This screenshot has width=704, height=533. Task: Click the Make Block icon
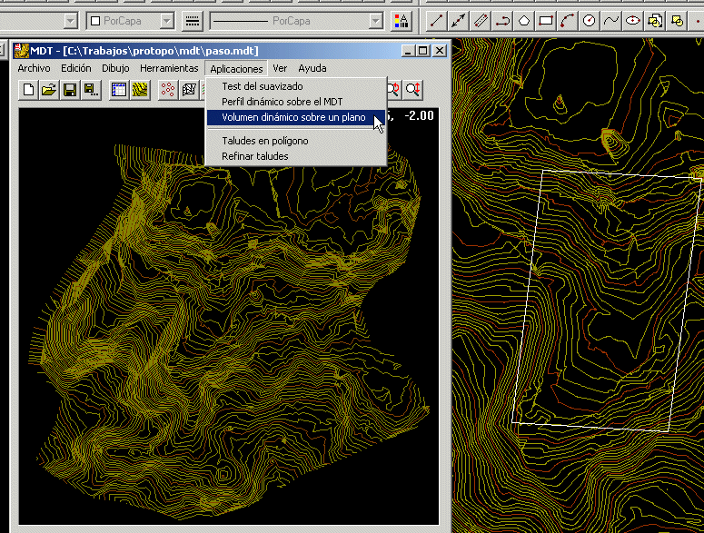click(677, 21)
